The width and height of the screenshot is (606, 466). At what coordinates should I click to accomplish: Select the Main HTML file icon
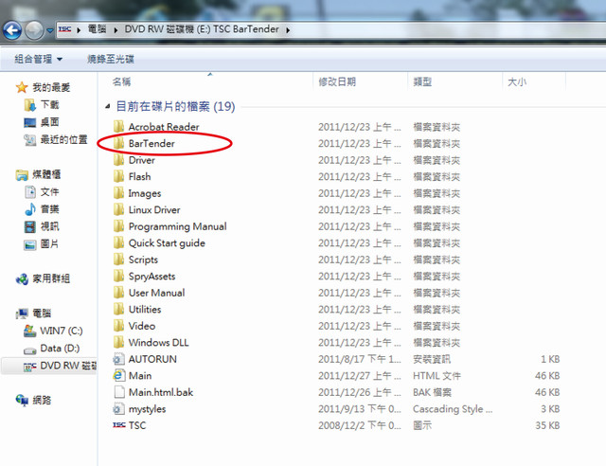pyautogui.click(x=118, y=375)
